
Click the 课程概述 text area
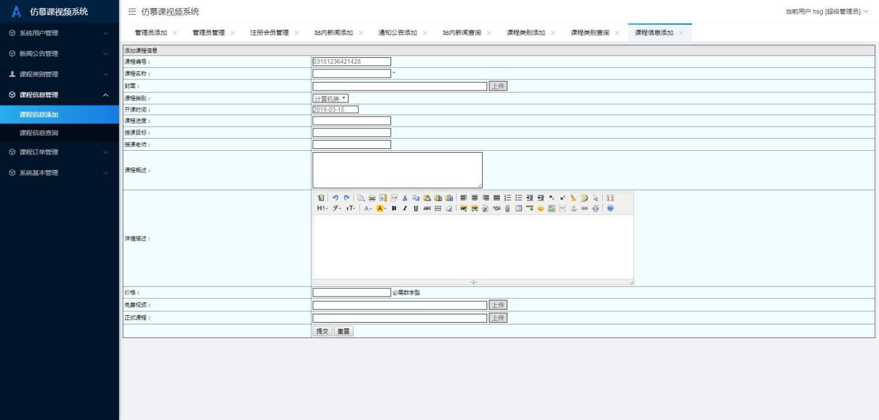click(x=398, y=170)
